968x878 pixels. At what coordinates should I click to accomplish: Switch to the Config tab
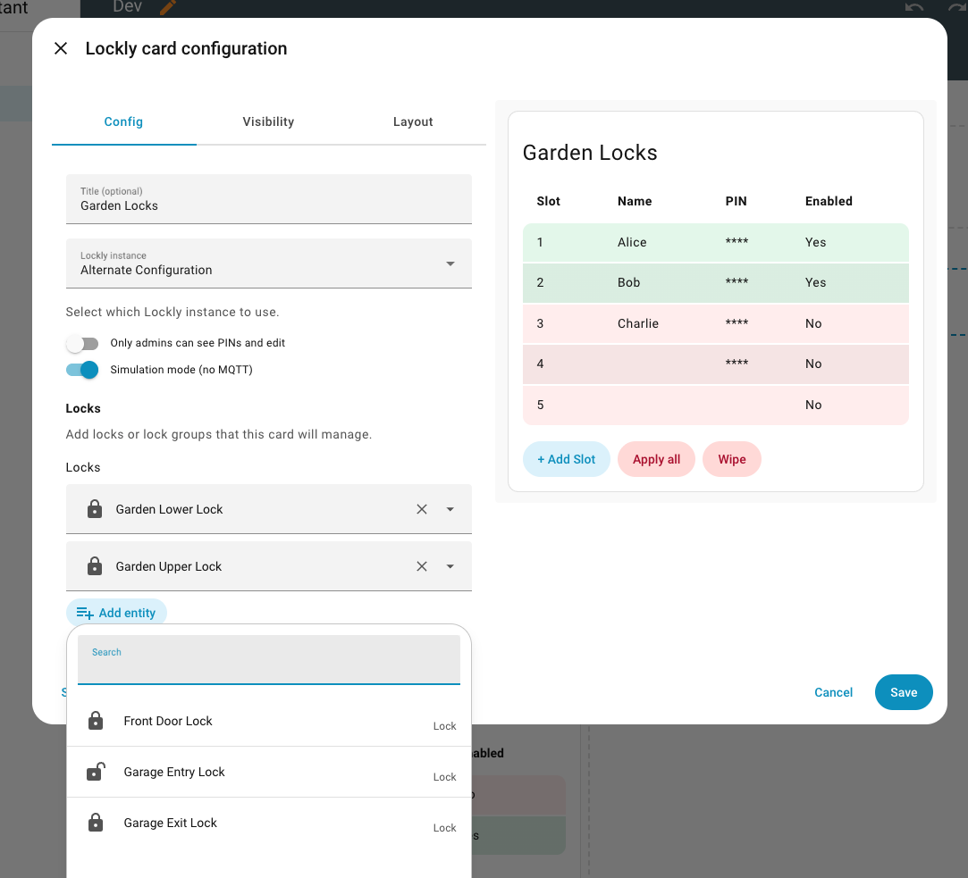coord(123,121)
